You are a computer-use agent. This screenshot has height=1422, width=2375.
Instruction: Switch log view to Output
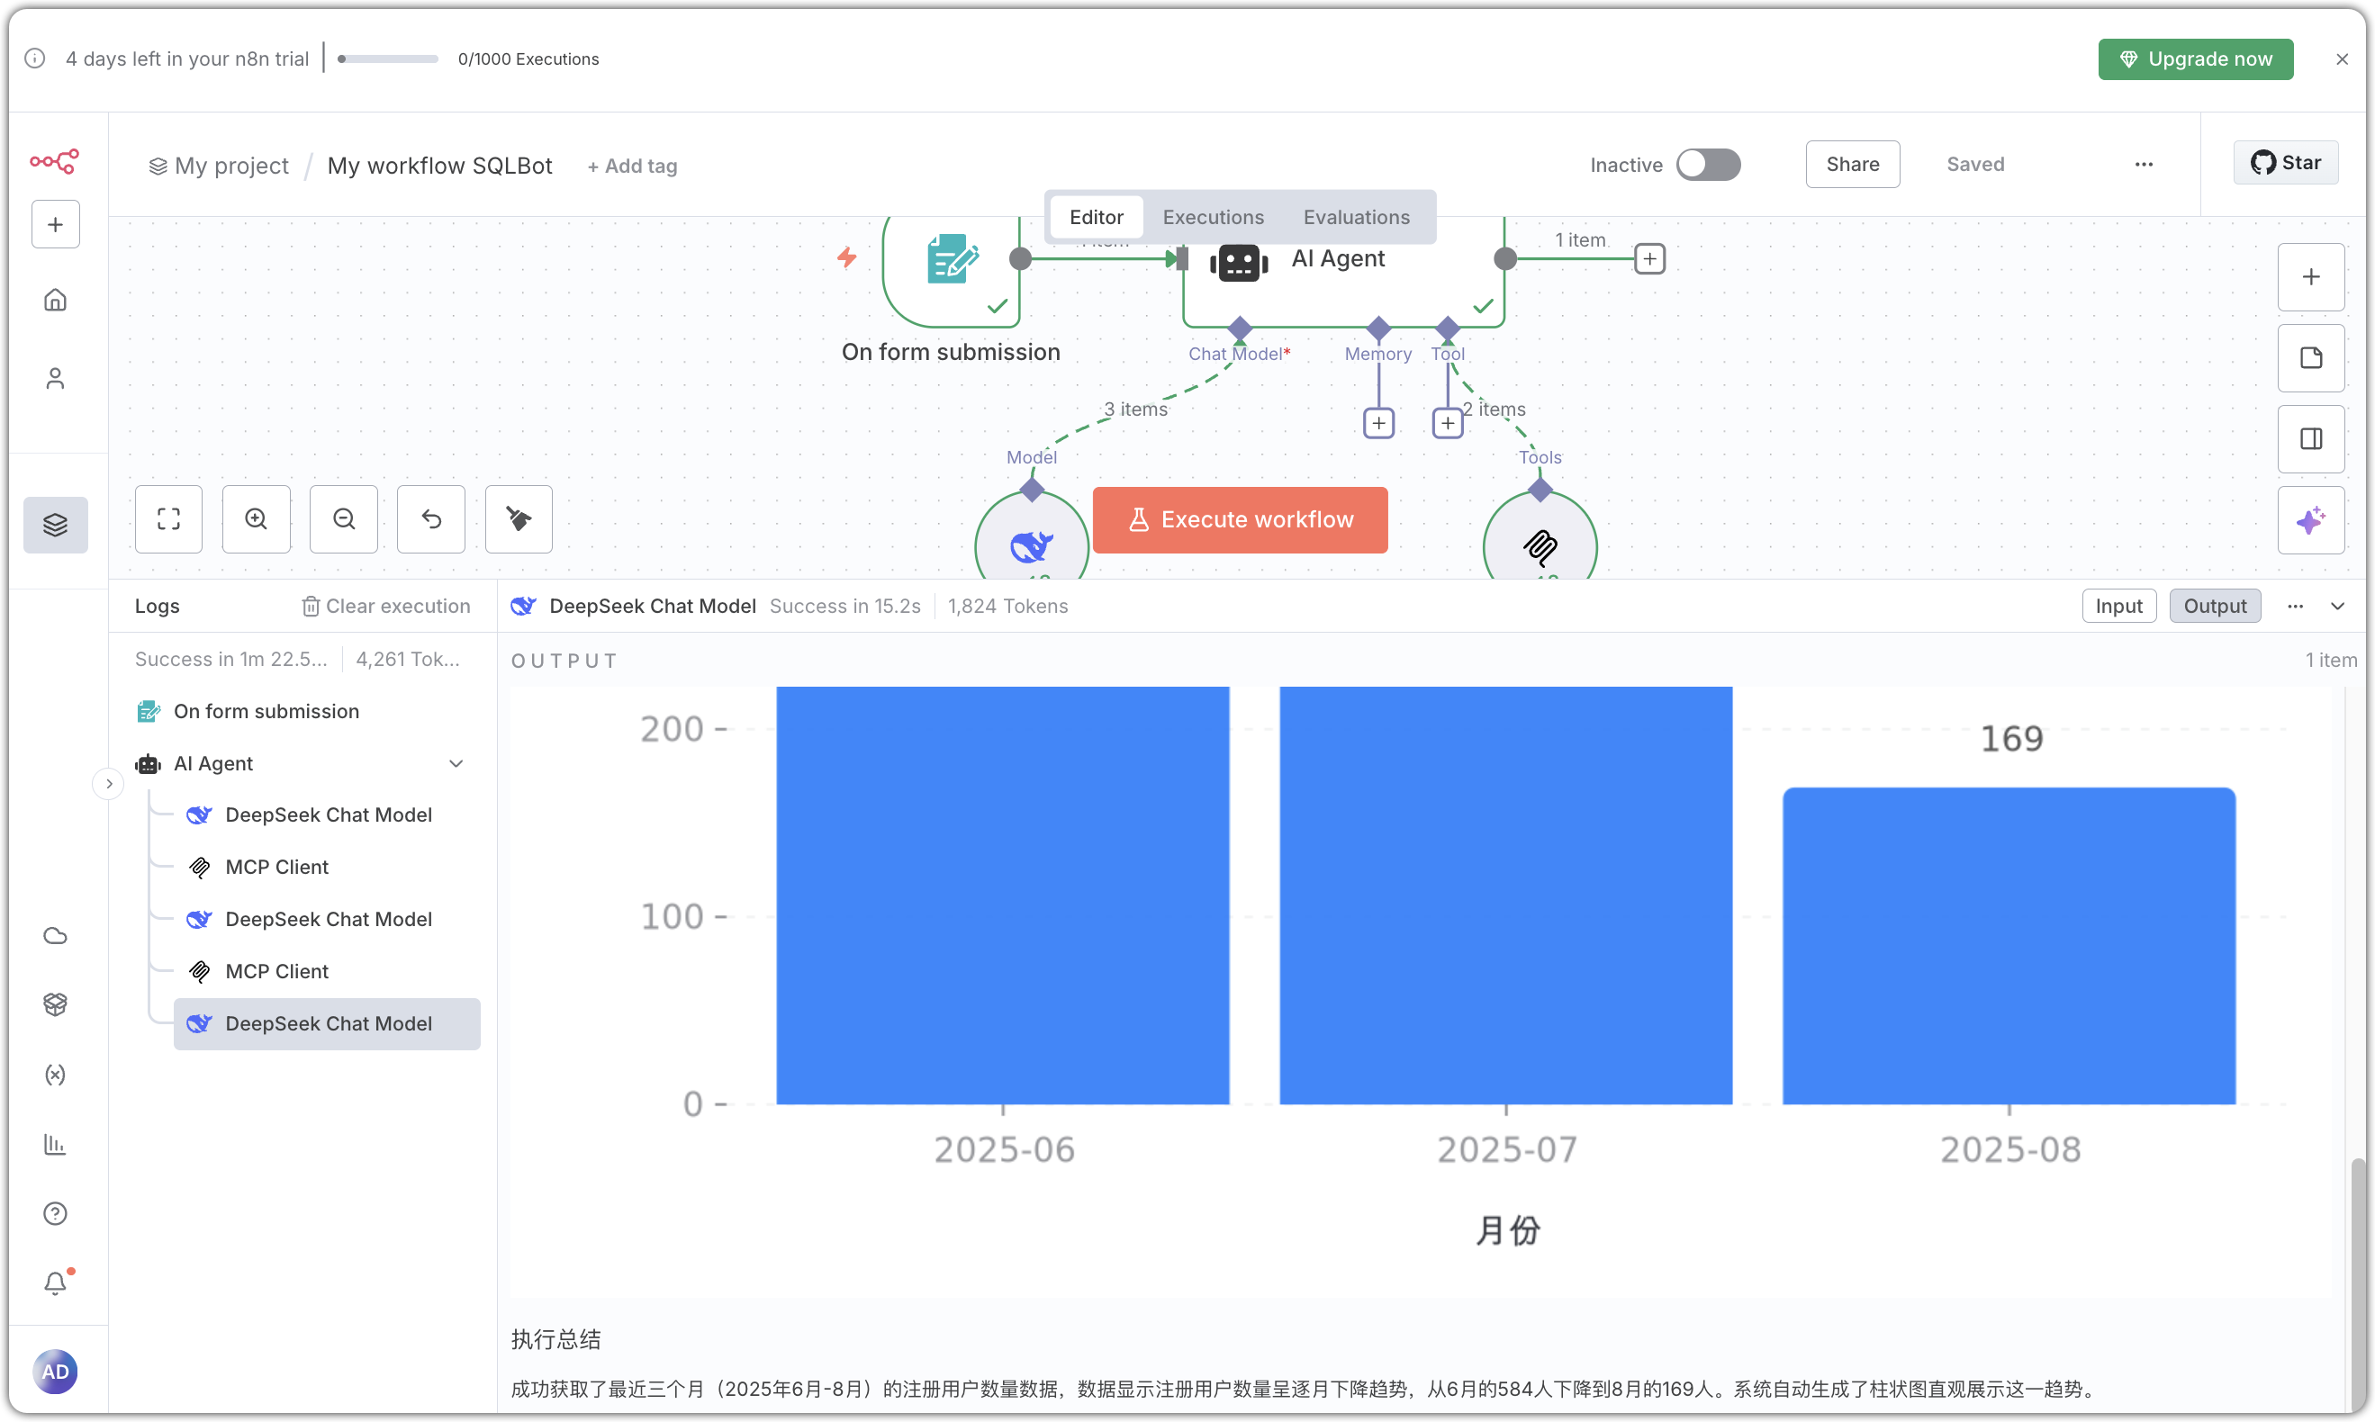(x=2214, y=606)
